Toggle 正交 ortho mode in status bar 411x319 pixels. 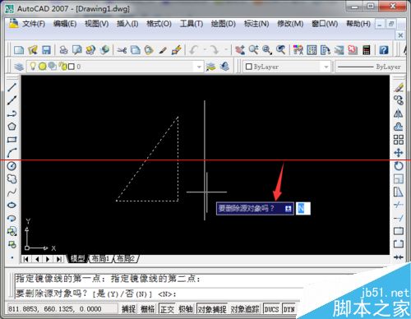point(167,309)
